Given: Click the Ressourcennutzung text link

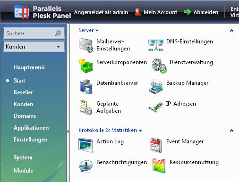Looking at the screenshot, I should pos(194,162).
